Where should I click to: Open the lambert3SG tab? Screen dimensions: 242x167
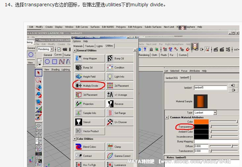[172, 77]
